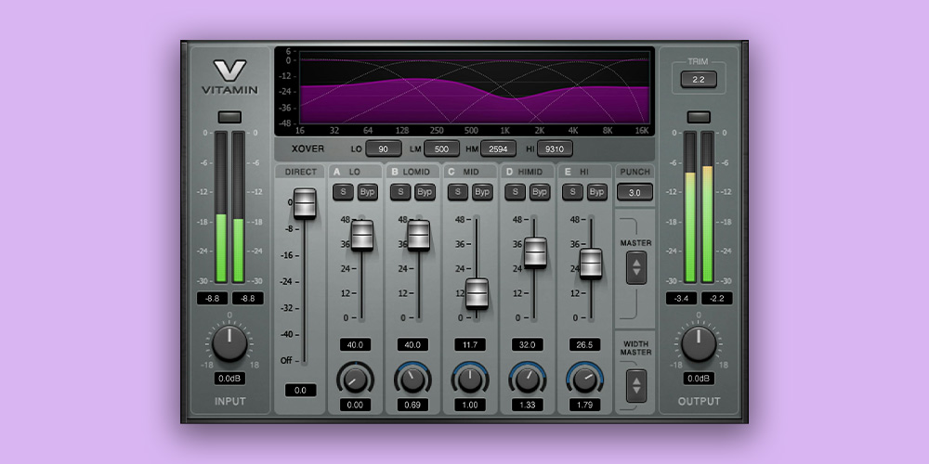The height and width of the screenshot is (464, 929).
Task: Click the LO band width knob
Action: pyautogui.click(x=355, y=380)
